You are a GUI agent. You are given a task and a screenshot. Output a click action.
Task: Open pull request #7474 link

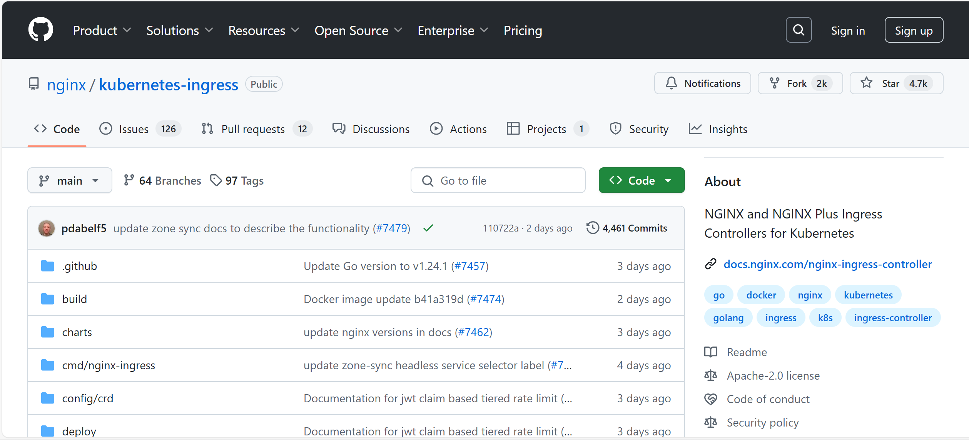pos(486,299)
